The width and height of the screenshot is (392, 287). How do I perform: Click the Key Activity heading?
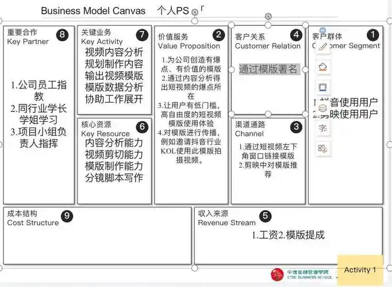click(x=102, y=41)
